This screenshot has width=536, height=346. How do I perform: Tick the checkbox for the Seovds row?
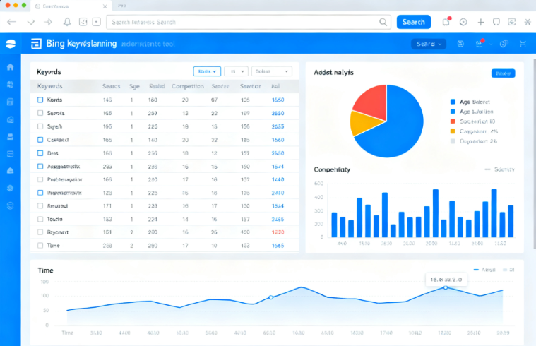(40, 113)
